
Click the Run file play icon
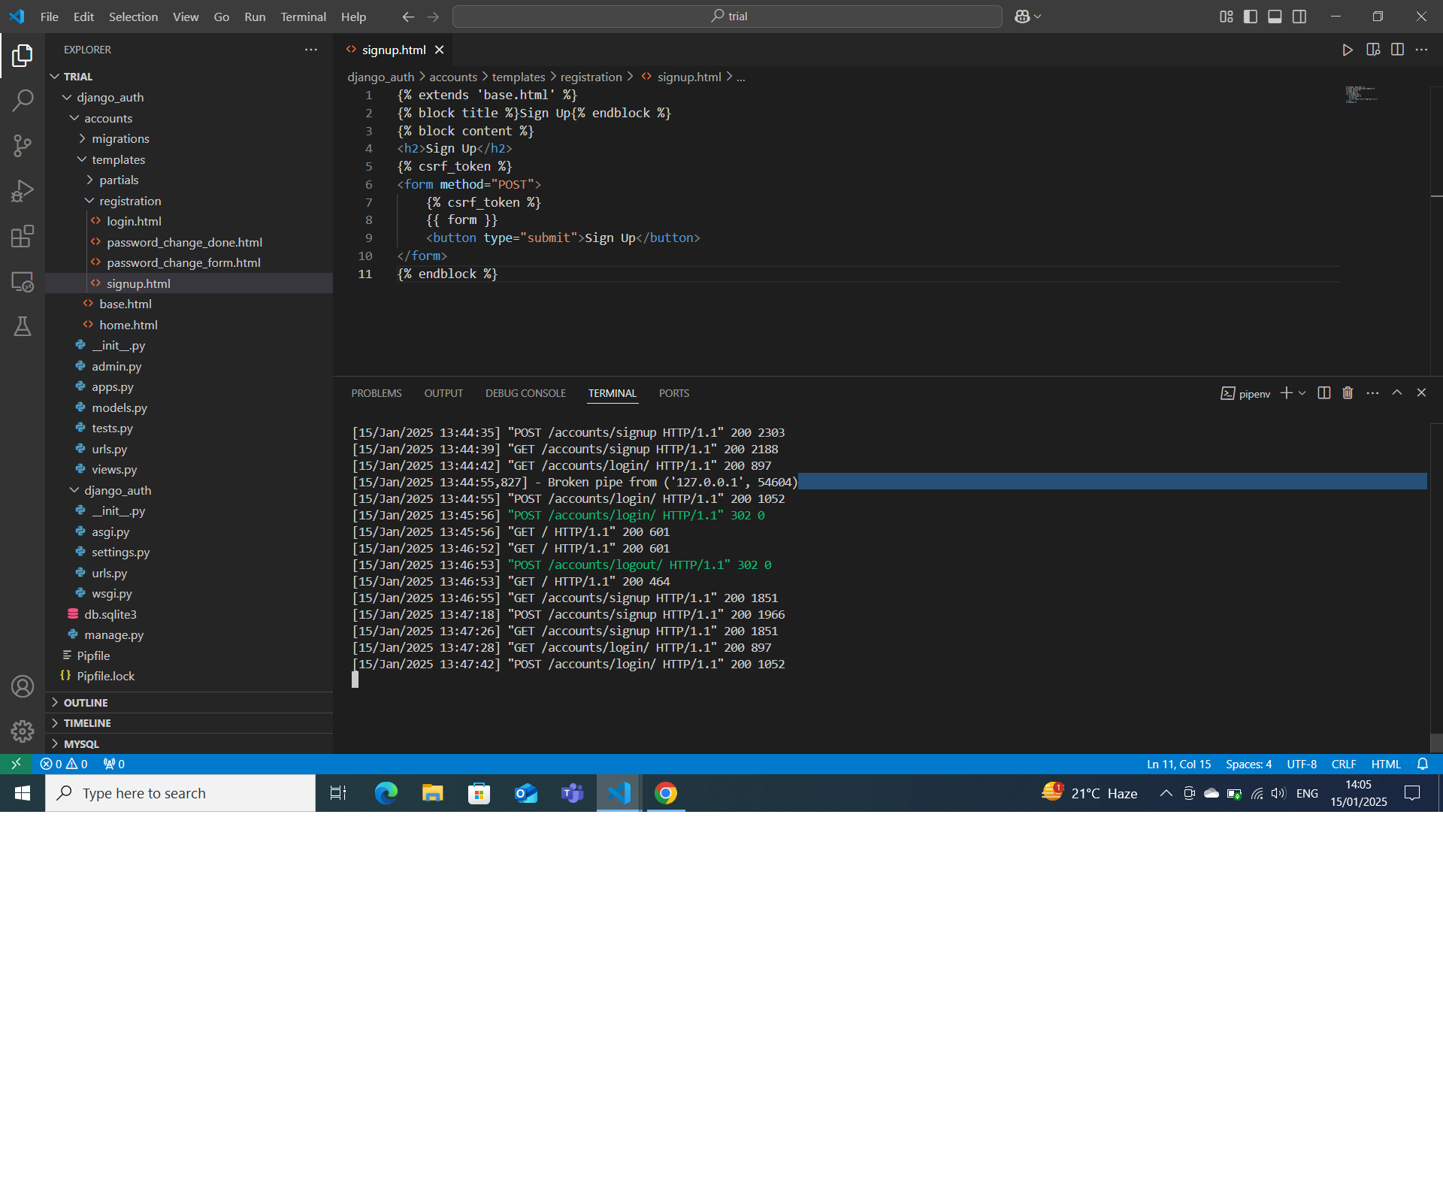point(1347,50)
